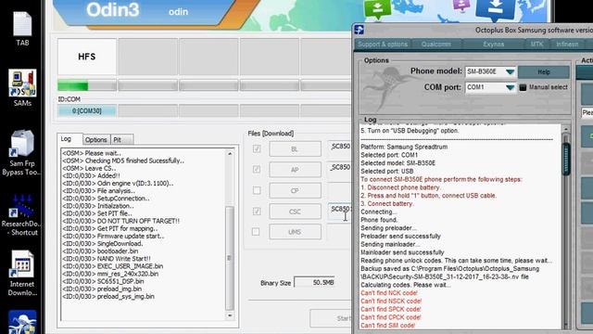Click the Odin log scroll-down arrow

pos(230,315)
